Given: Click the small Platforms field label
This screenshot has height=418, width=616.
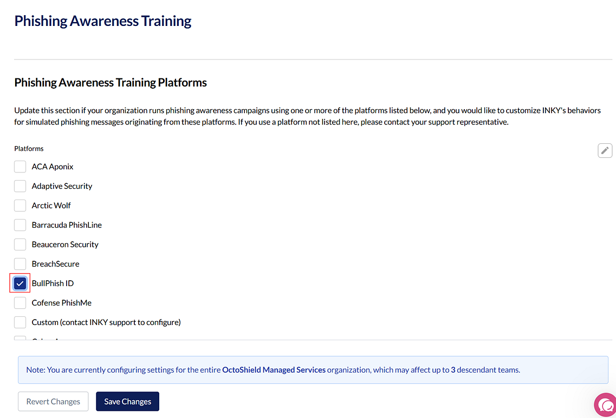Looking at the screenshot, I should 29,148.
